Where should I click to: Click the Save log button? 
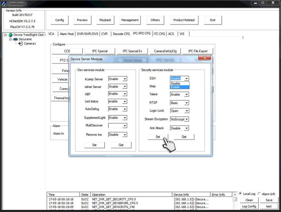click(x=269, y=200)
